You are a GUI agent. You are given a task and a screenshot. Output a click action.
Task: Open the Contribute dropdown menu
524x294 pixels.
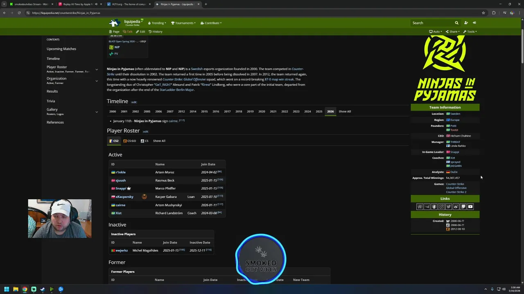click(211, 23)
